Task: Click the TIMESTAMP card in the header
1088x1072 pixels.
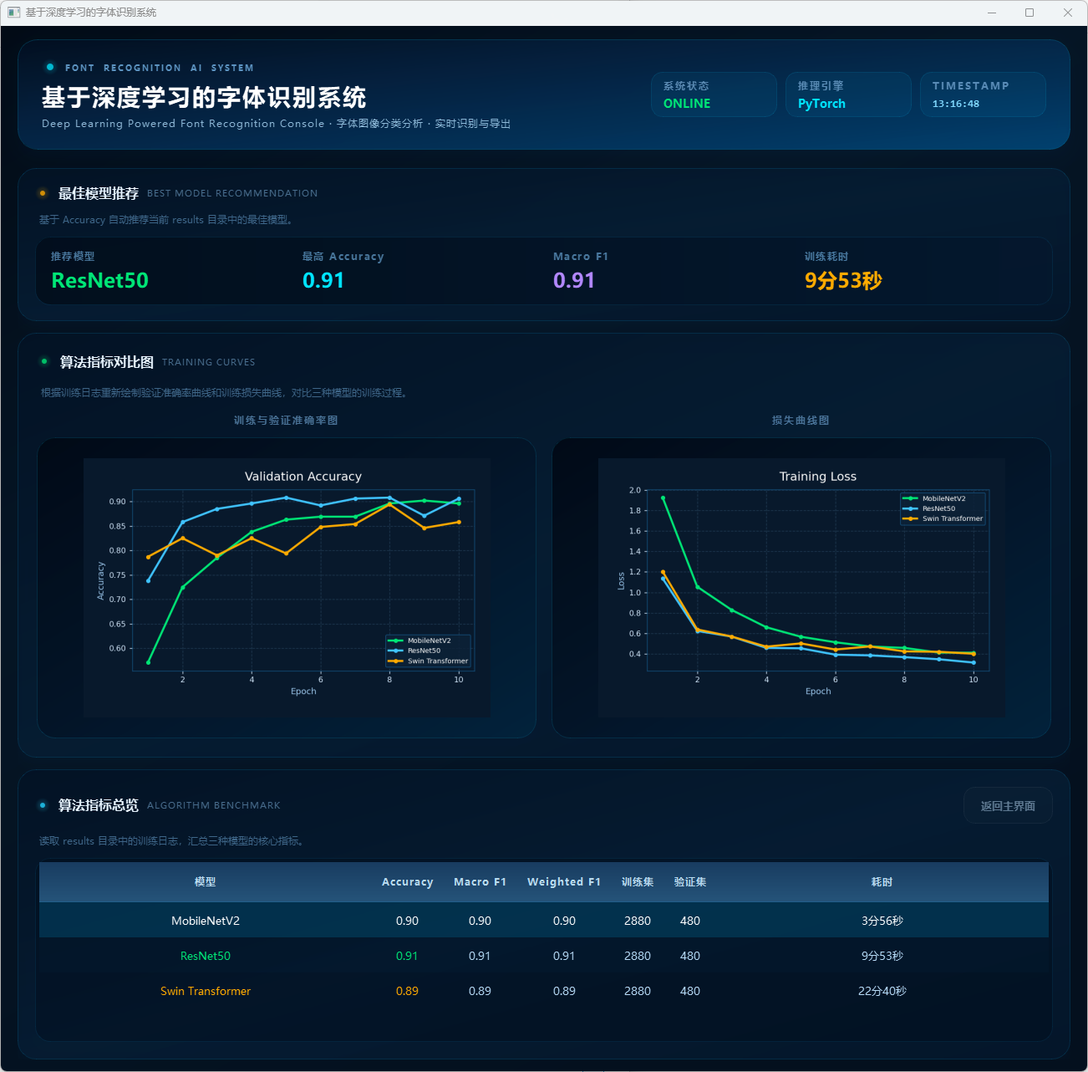Action: coord(983,94)
